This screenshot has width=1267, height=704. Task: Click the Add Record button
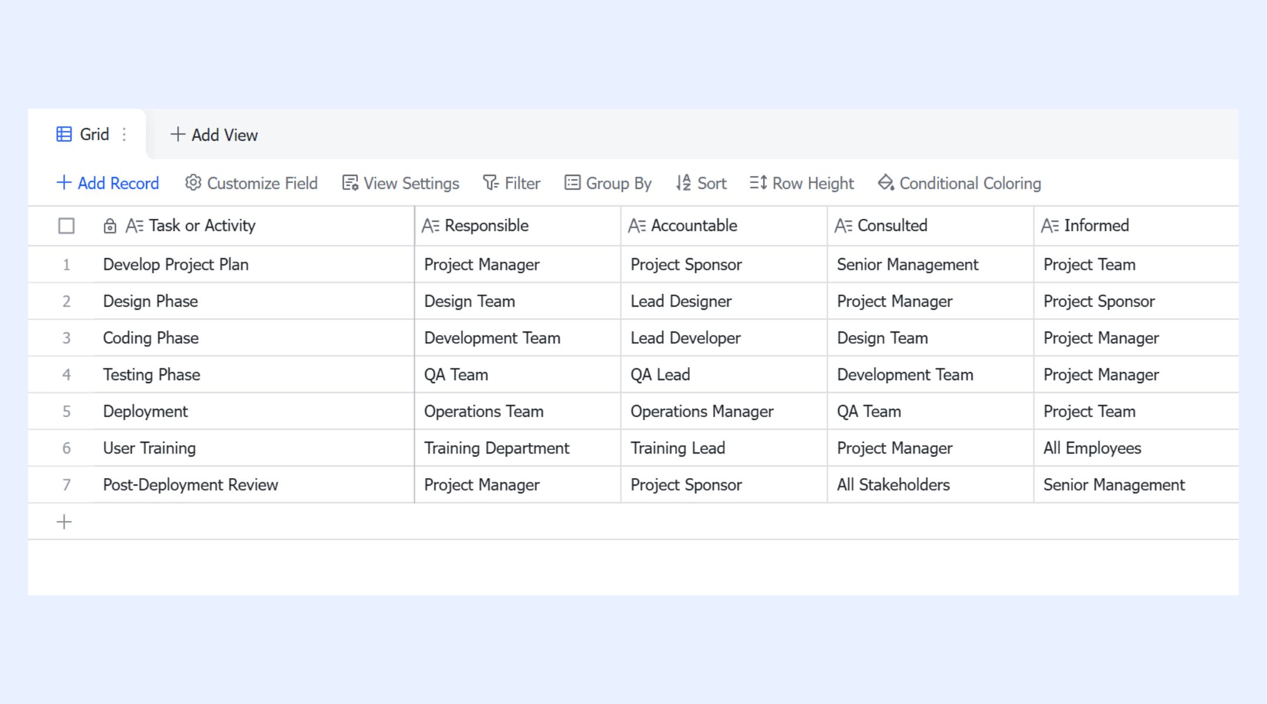point(107,183)
